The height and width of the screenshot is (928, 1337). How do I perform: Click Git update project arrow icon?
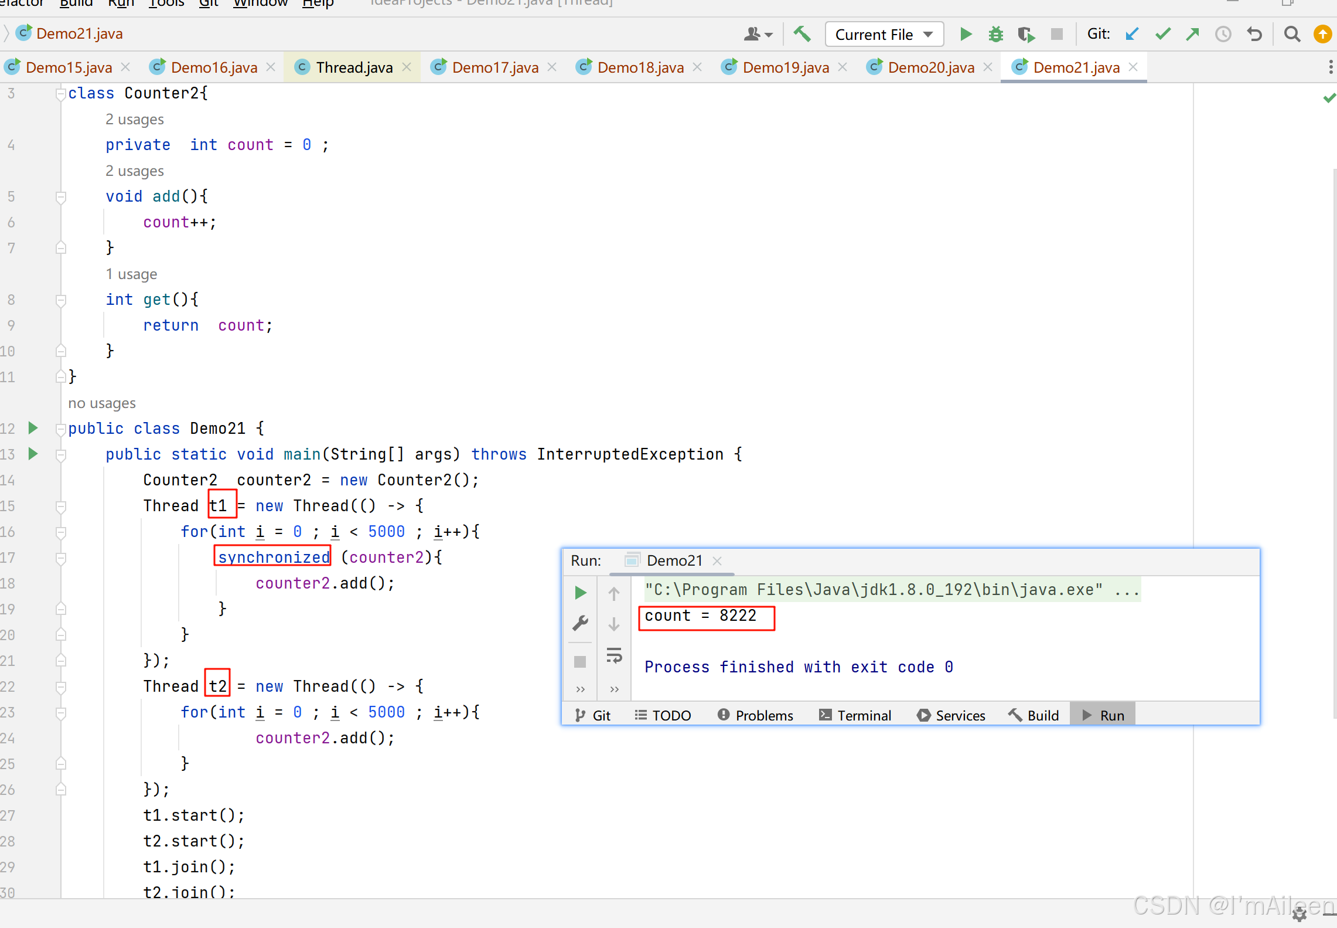click(1131, 35)
